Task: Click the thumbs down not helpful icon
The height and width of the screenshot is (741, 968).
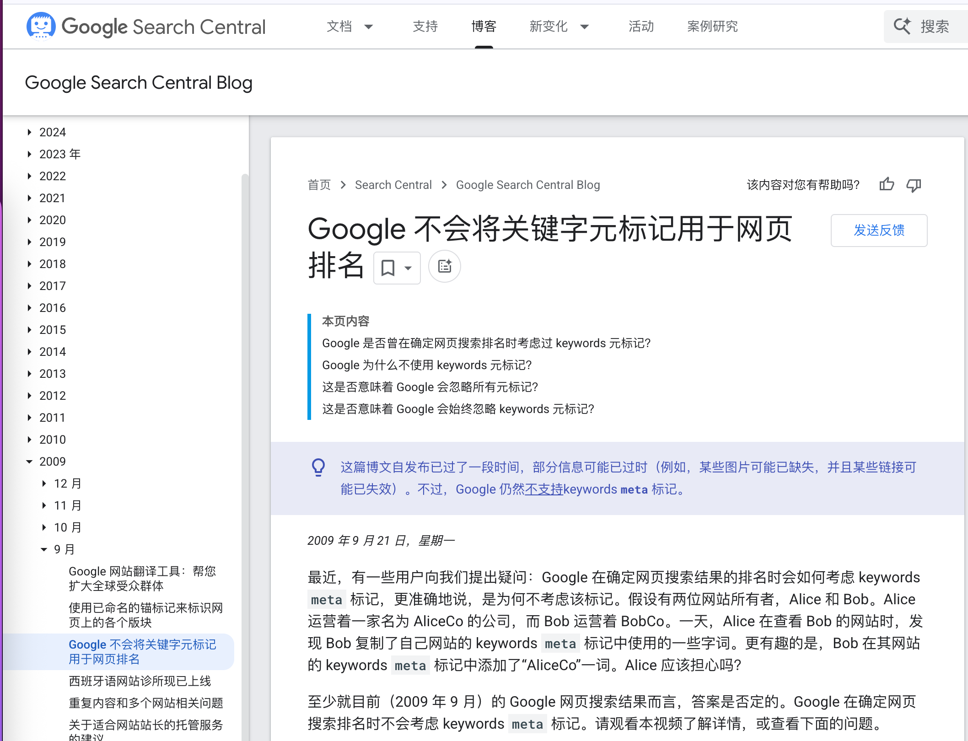Action: click(914, 184)
